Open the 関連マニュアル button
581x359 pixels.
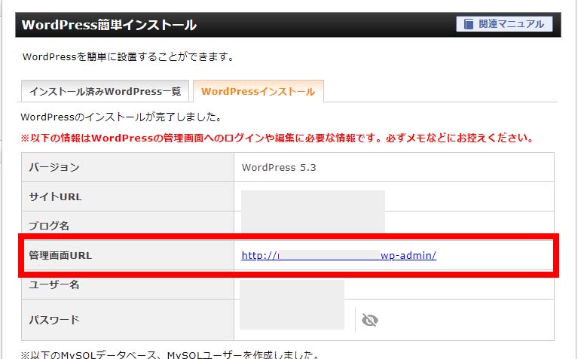(504, 24)
